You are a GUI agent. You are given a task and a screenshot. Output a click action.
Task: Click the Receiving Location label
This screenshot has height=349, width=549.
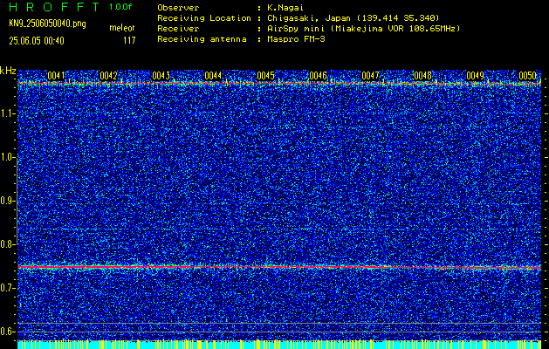(x=204, y=18)
